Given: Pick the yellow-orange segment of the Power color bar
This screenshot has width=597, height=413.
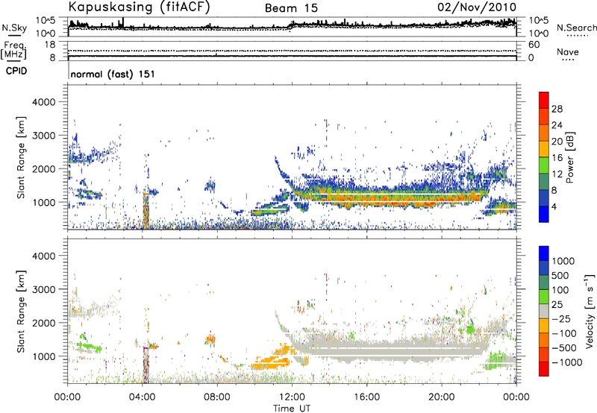Looking at the screenshot, I should click(x=544, y=149).
